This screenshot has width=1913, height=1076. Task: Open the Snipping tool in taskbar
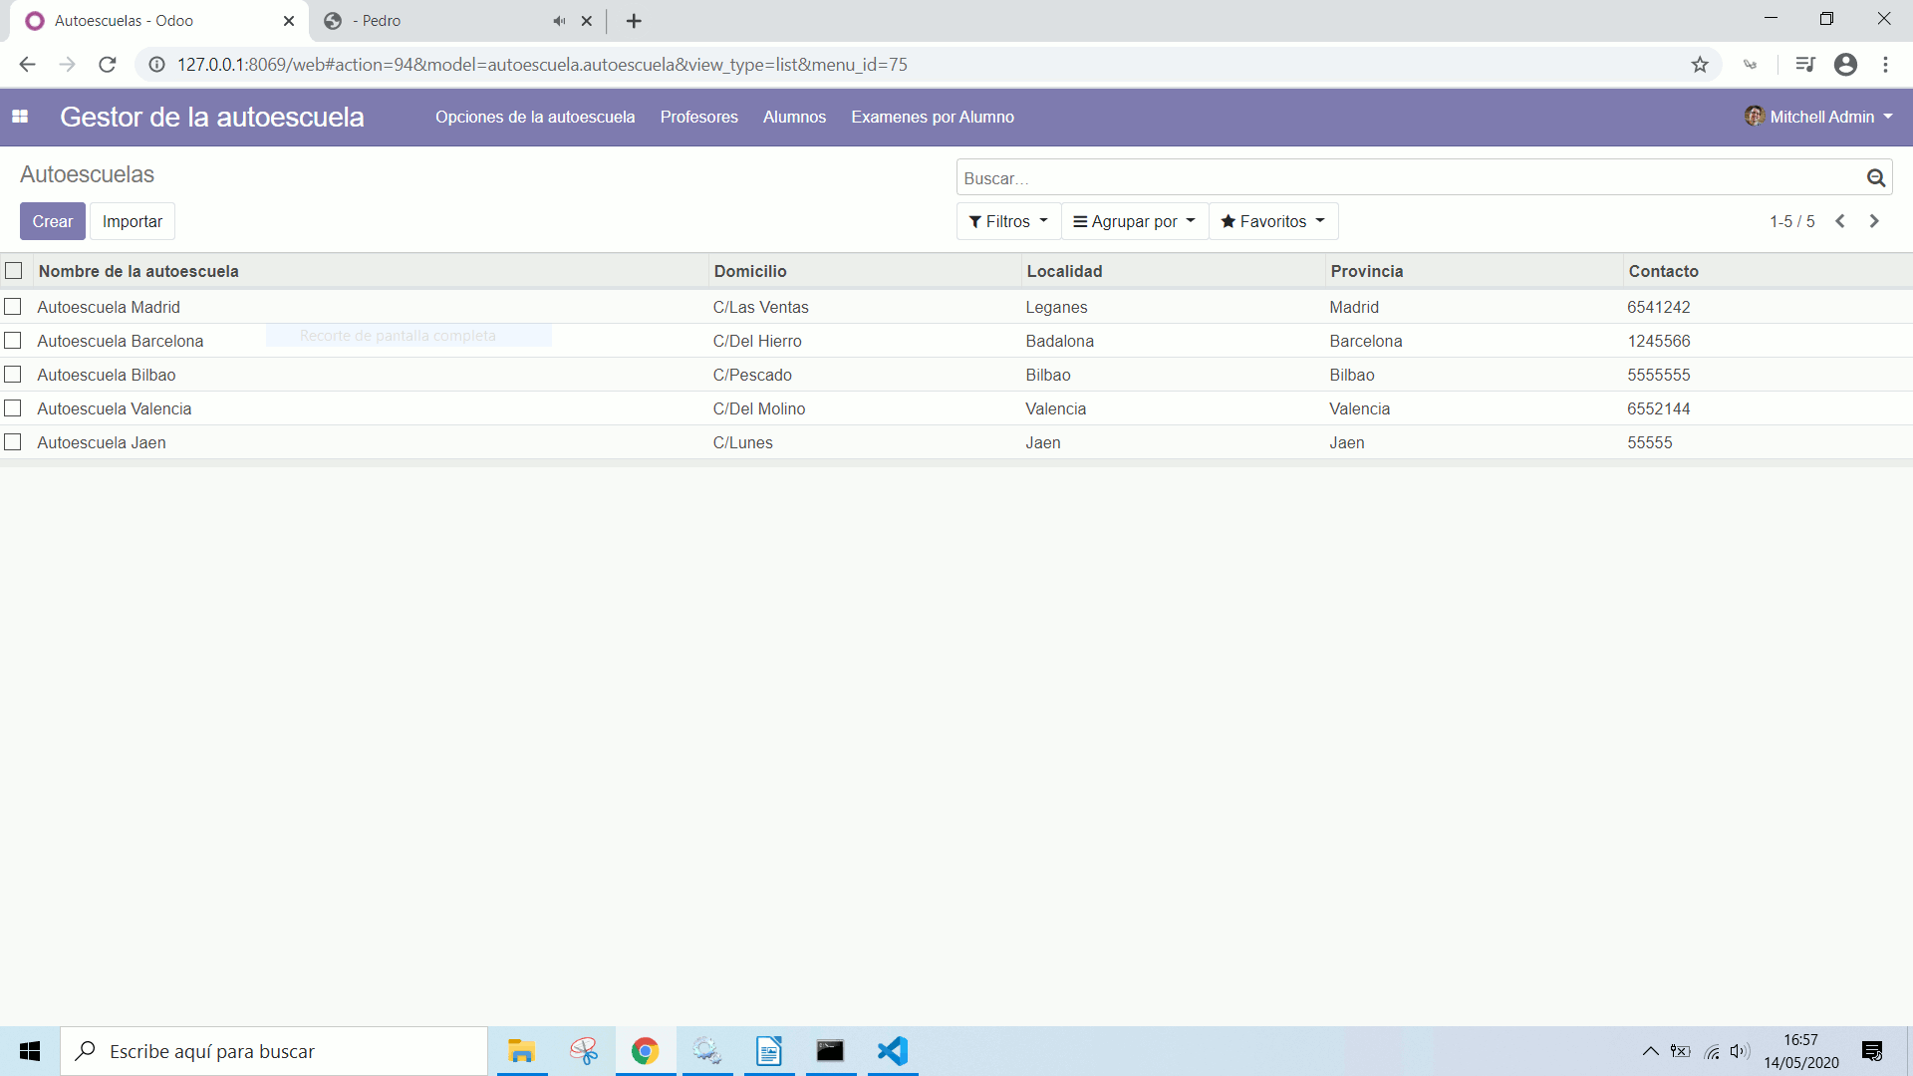[x=584, y=1051]
